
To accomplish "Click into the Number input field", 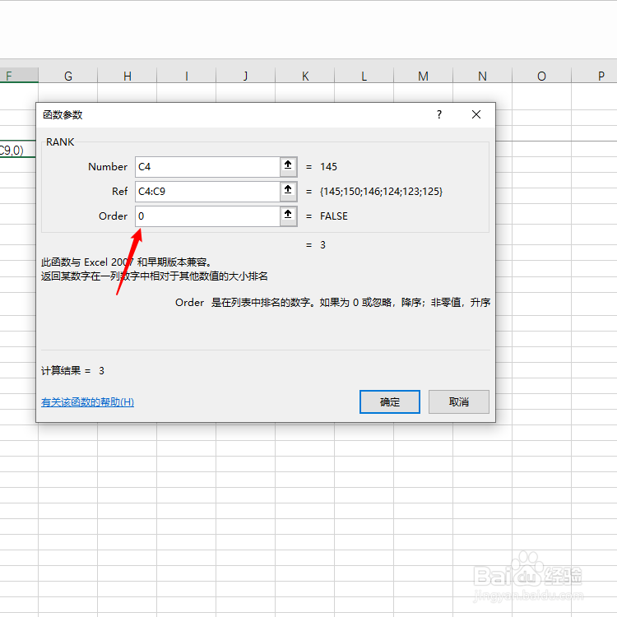I will click(x=207, y=167).
